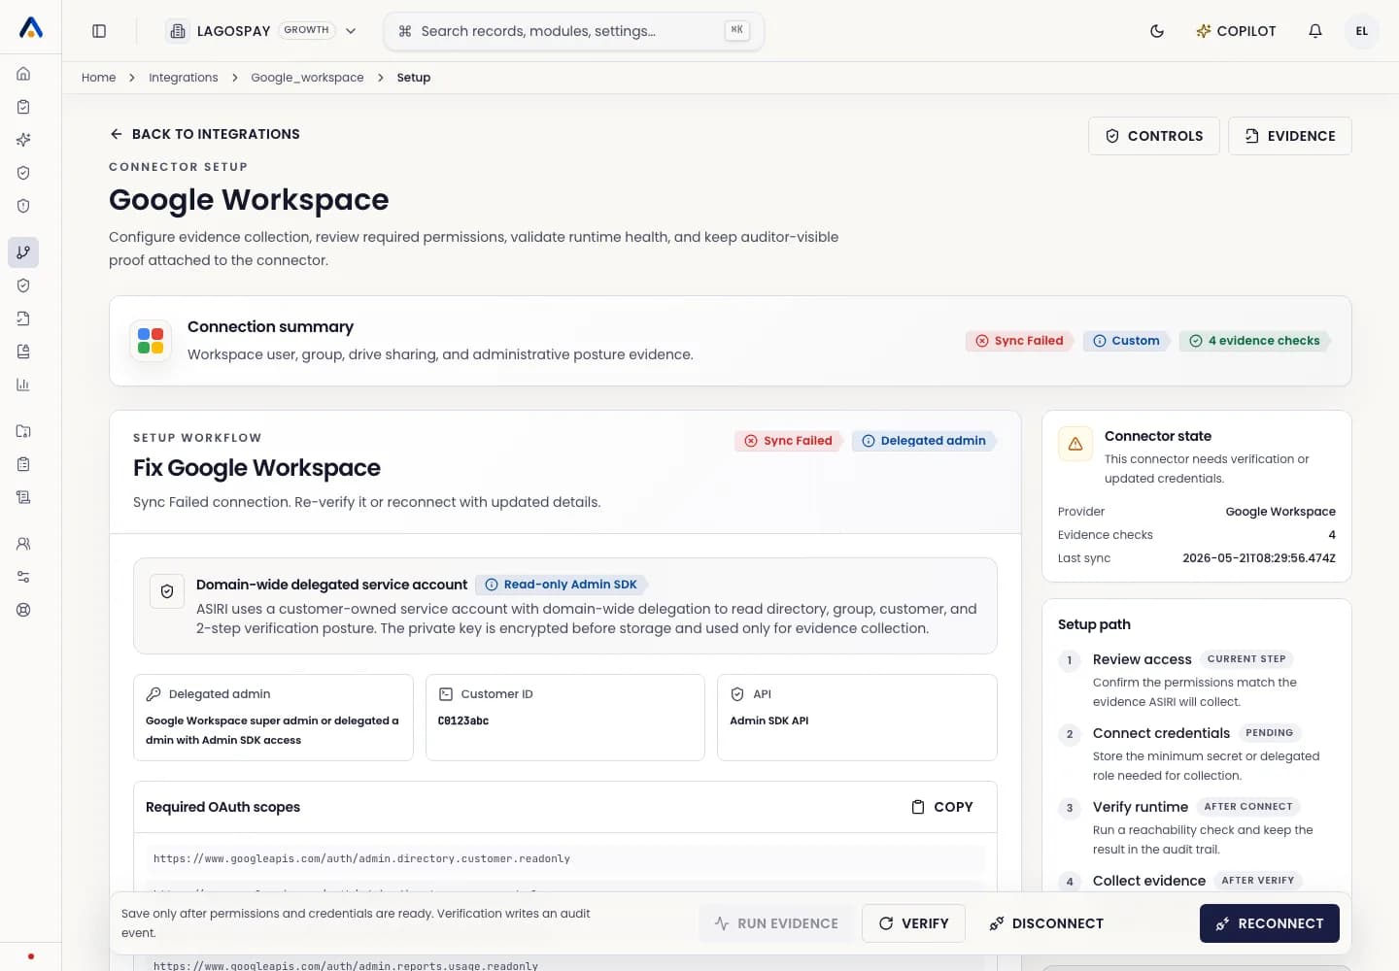Open the sparkle AI icon in sidebar
The image size is (1399, 971).
(23, 140)
